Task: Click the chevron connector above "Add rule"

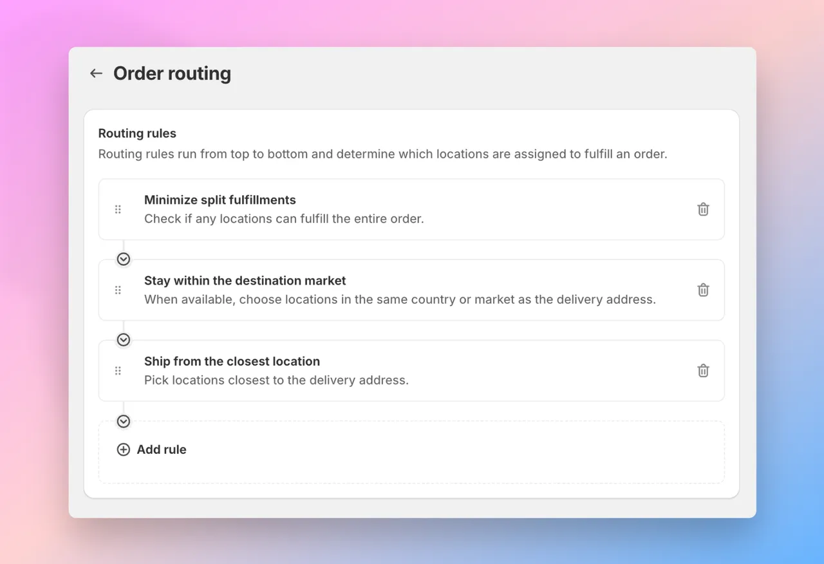Action: (x=123, y=421)
